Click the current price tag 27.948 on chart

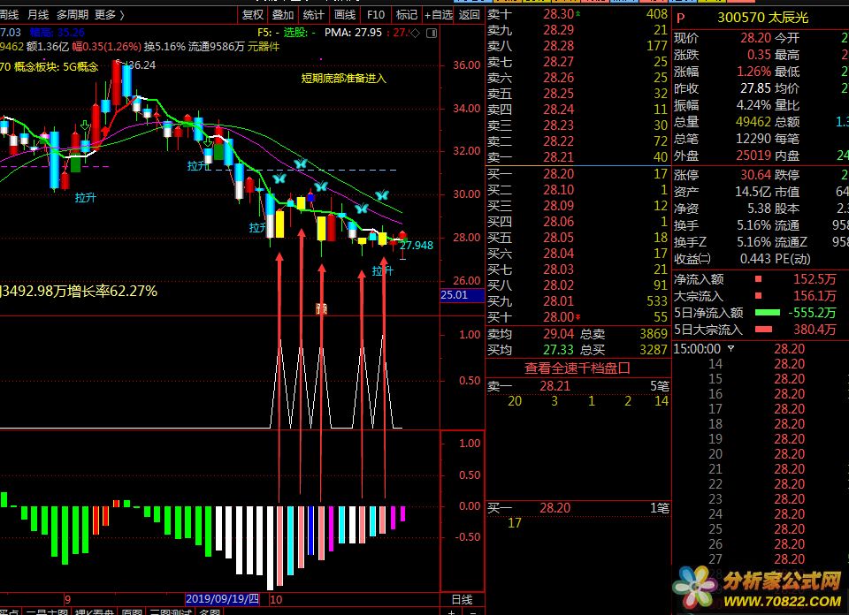[417, 245]
